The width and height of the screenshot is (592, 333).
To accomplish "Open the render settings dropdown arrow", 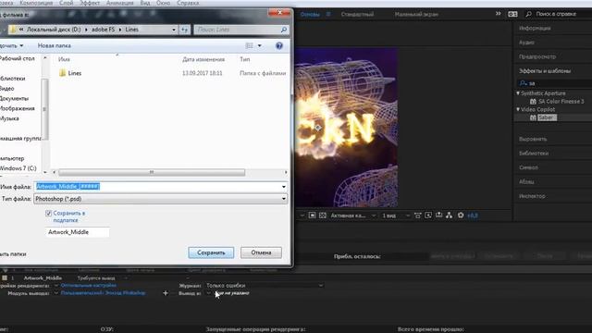I will (55, 286).
